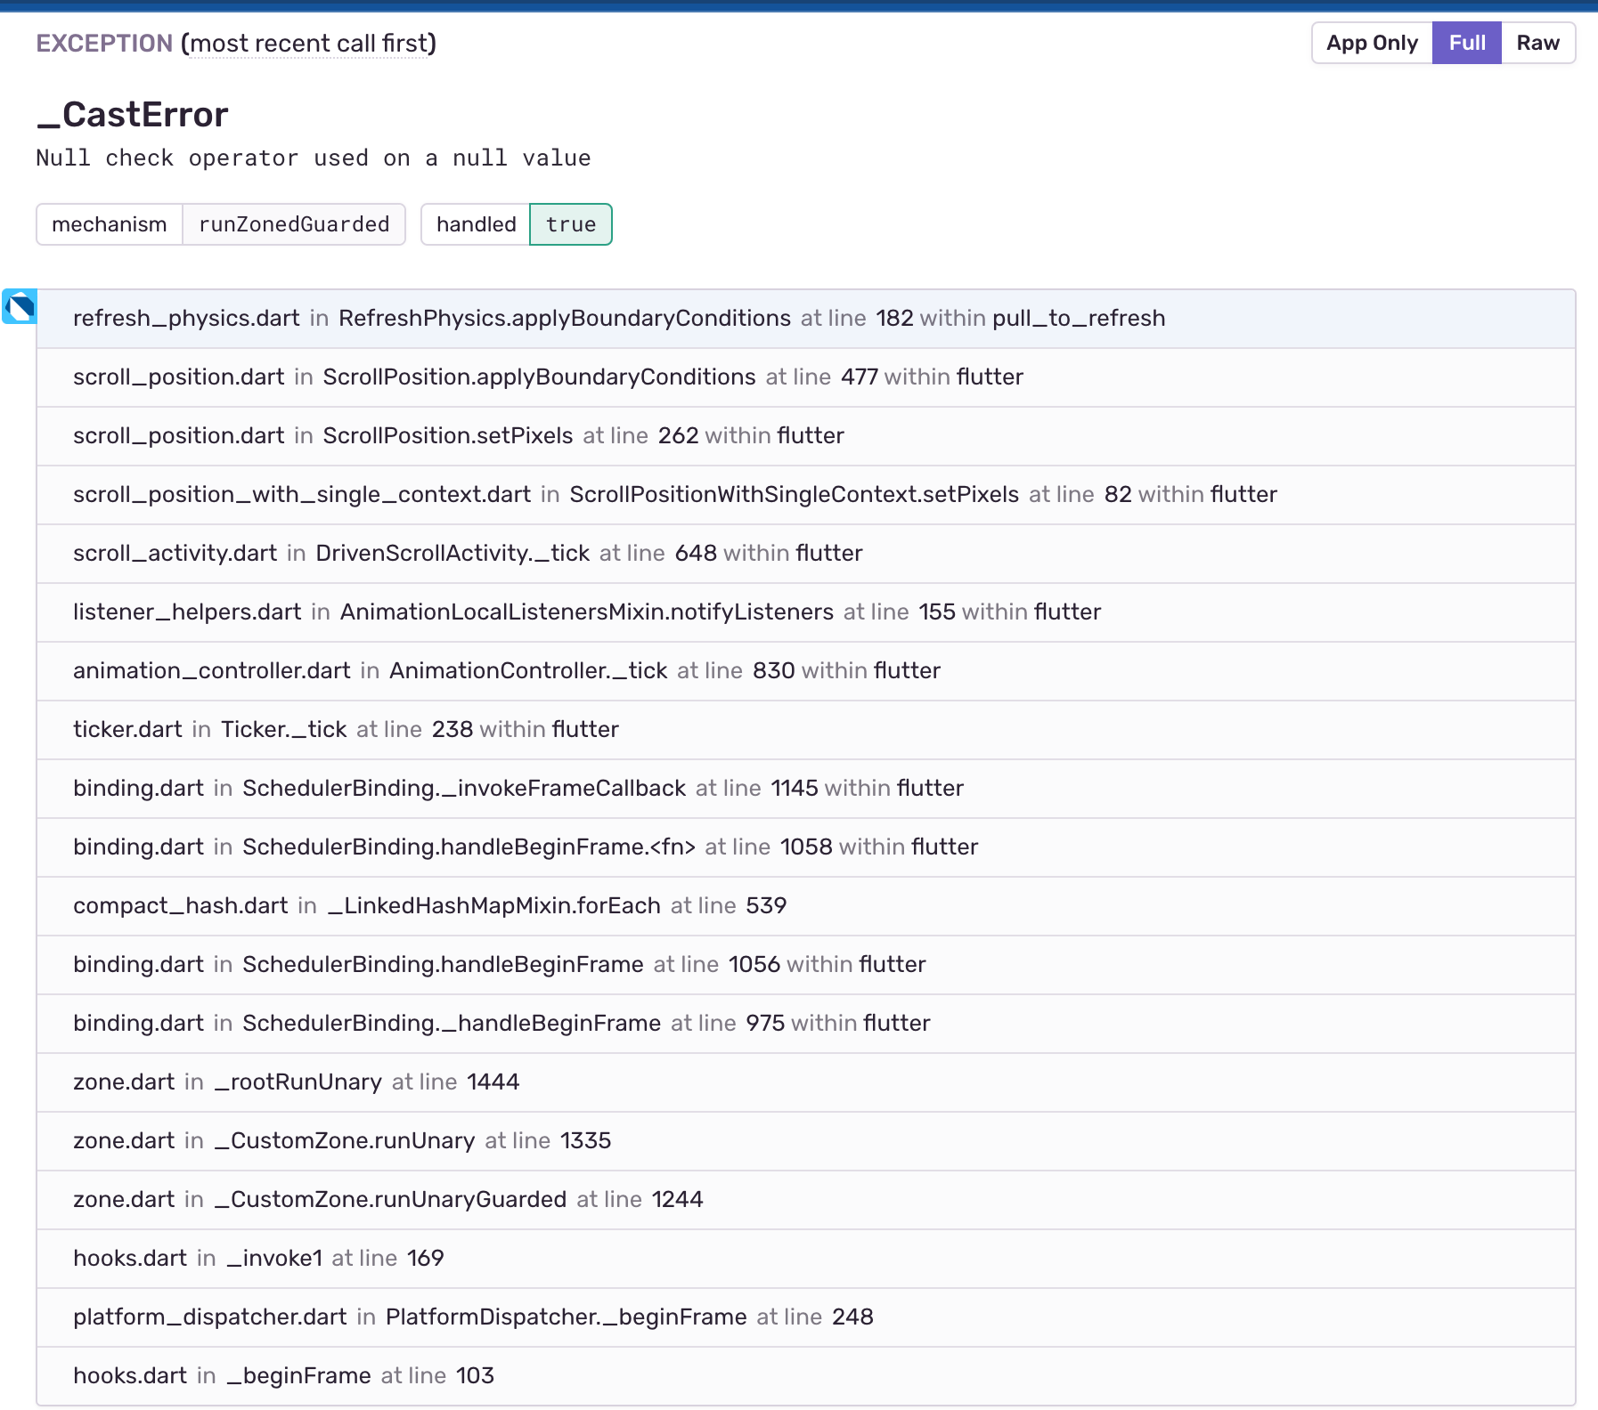Open the AnimationController._tick frame

(x=805, y=671)
